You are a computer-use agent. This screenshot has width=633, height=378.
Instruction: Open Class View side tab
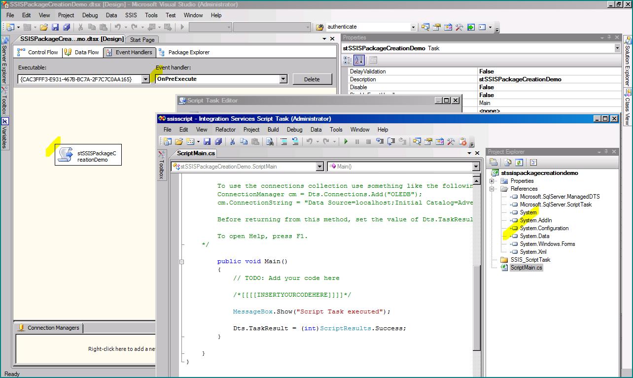click(628, 107)
